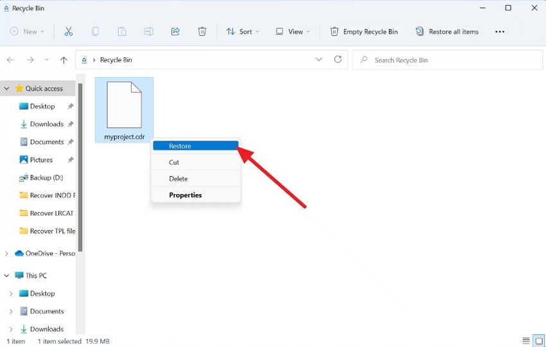
Task: Minimize the Recycle Bin window
Action: coord(482,8)
